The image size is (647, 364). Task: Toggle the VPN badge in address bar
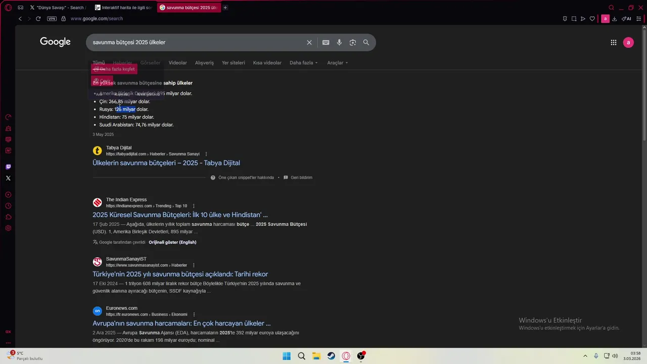click(x=52, y=19)
